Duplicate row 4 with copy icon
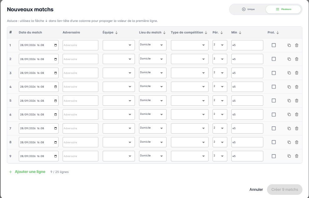This screenshot has height=198, width=309. click(x=289, y=87)
